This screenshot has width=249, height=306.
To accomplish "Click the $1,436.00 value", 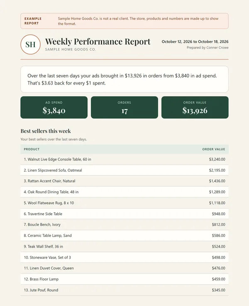I will tap(217, 181).
